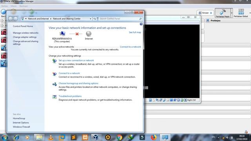The image size is (251, 141).
Task: Click the homegroup and sharing options icon
Action: click(x=55, y=84)
